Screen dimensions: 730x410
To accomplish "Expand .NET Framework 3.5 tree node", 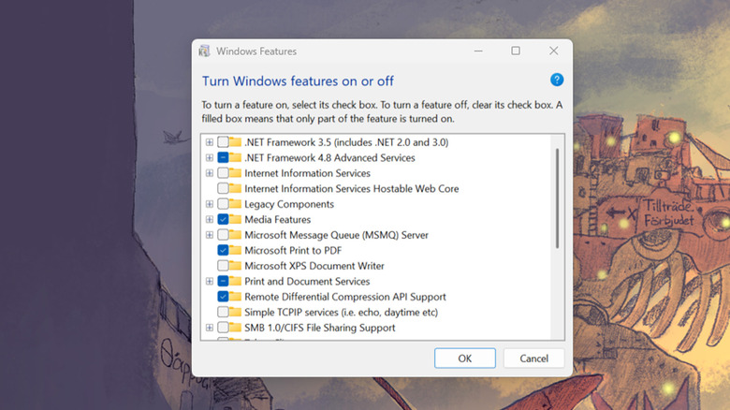I will click(210, 142).
